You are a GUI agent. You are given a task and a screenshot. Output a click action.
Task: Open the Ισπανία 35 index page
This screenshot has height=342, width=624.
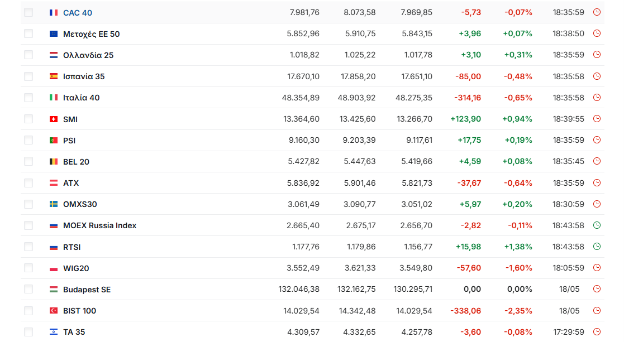click(84, 76)
